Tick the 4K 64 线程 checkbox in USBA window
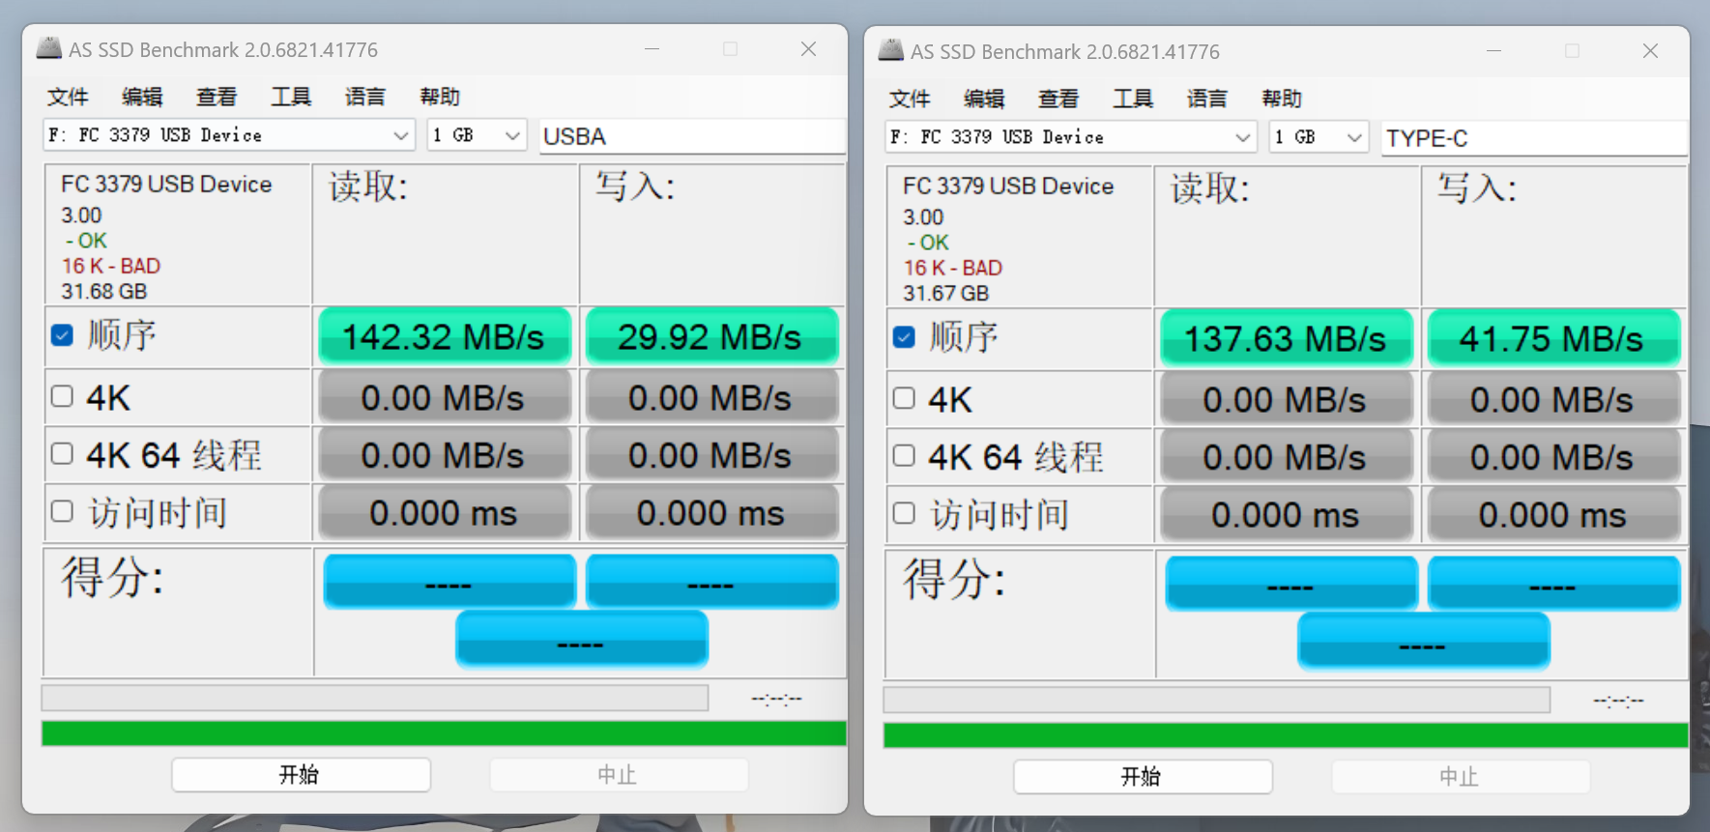This screenshot has height=832, width=1710. point(62,454)
